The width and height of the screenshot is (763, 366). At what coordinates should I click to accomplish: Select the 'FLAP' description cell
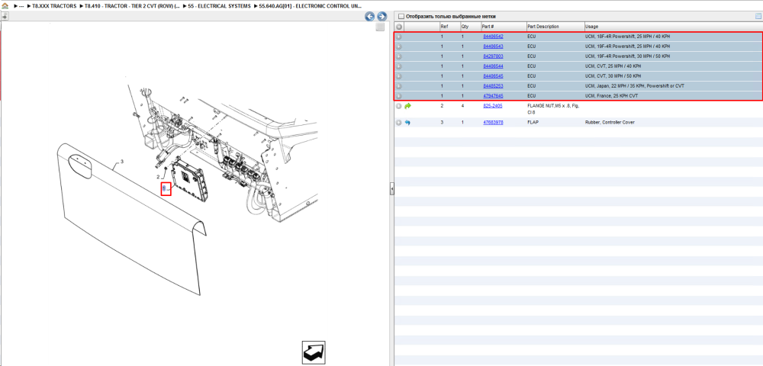point(533,123)
